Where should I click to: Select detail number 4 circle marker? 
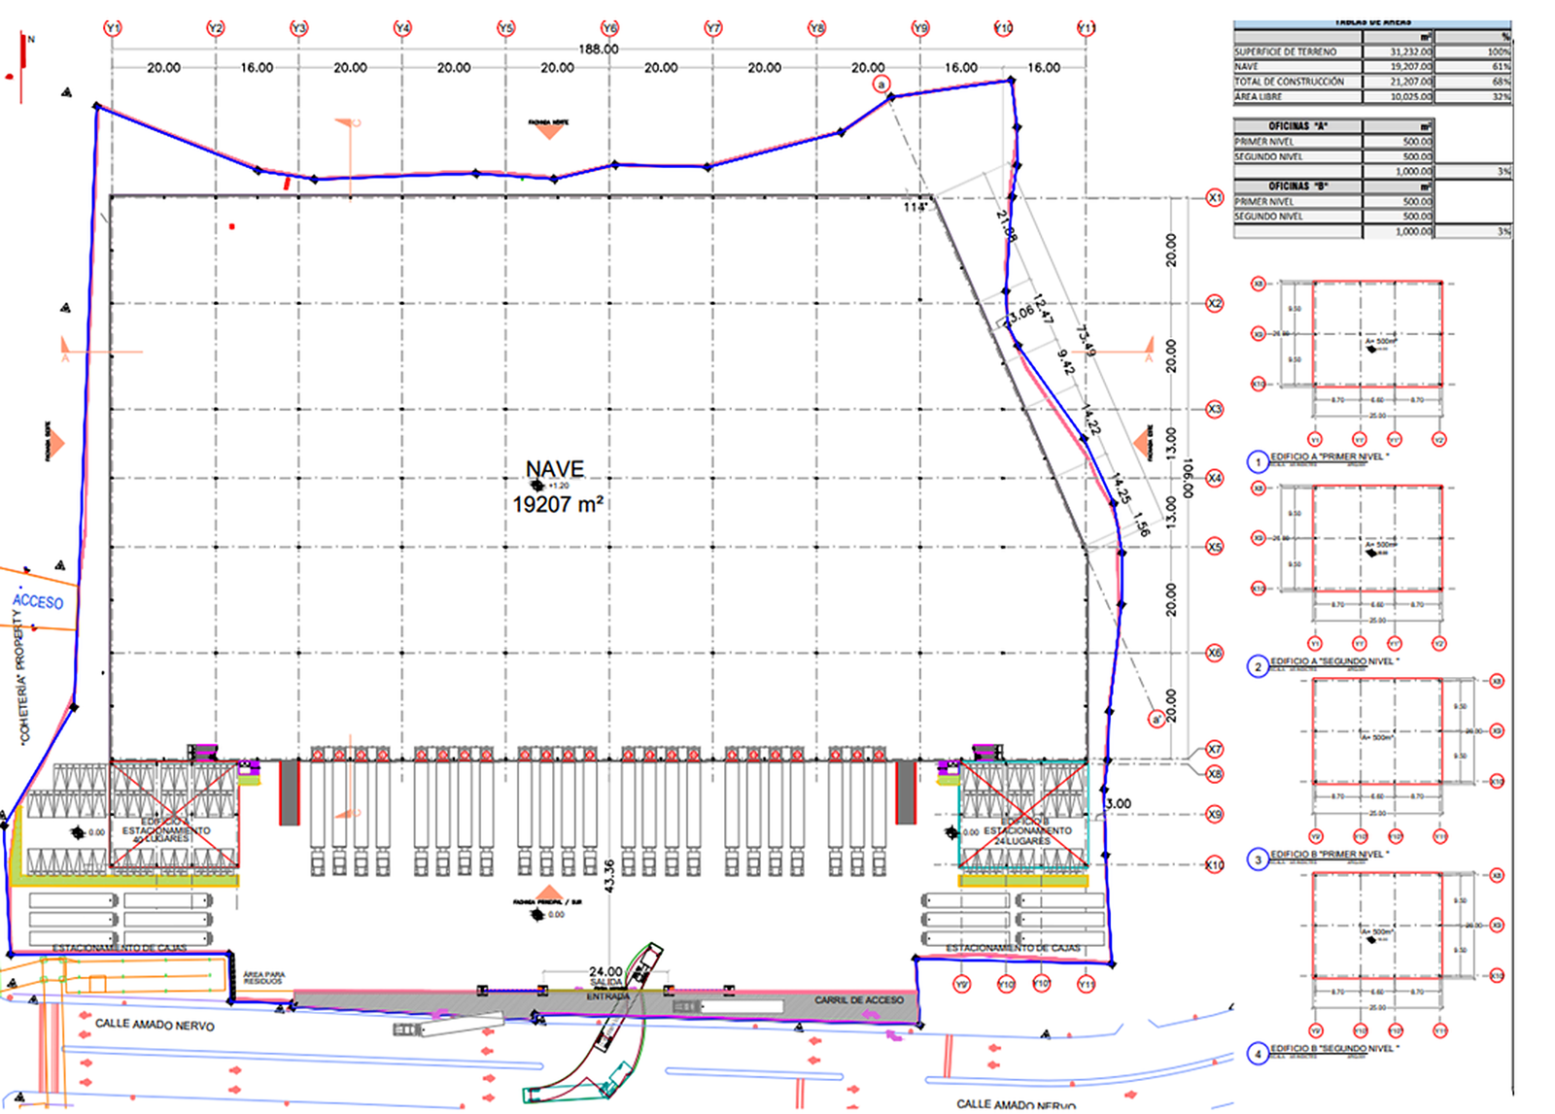1259,1054
